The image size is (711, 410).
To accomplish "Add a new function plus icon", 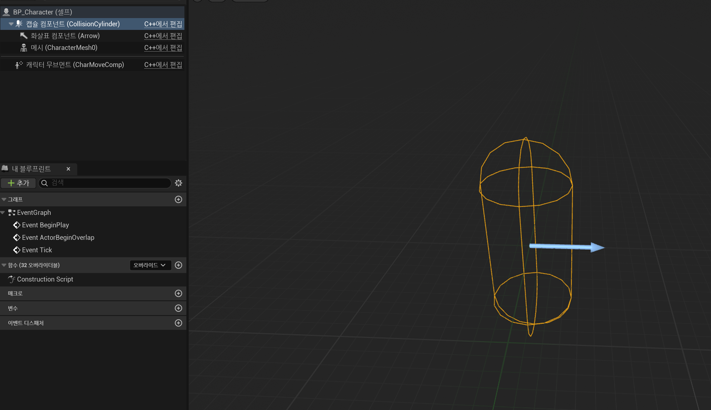I will 178,265.
